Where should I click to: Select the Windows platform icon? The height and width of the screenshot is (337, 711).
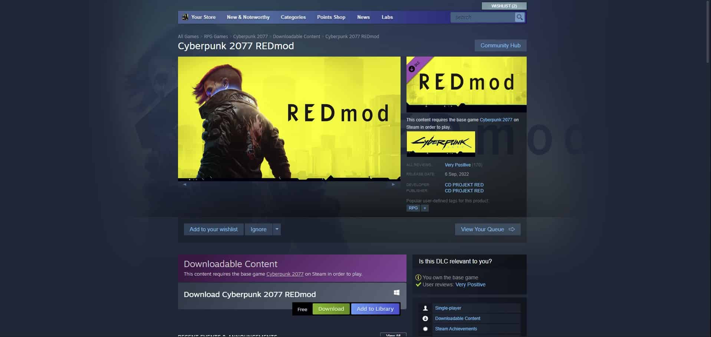tap(396, 292)
